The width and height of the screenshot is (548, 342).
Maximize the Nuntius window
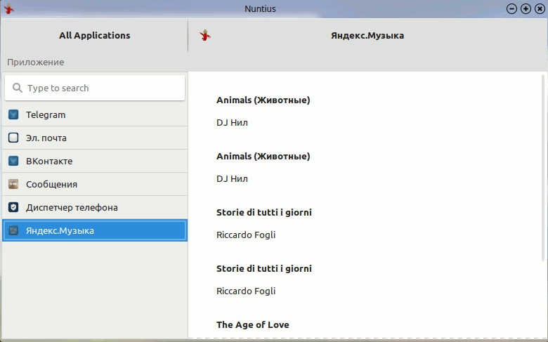pos(526,8)
